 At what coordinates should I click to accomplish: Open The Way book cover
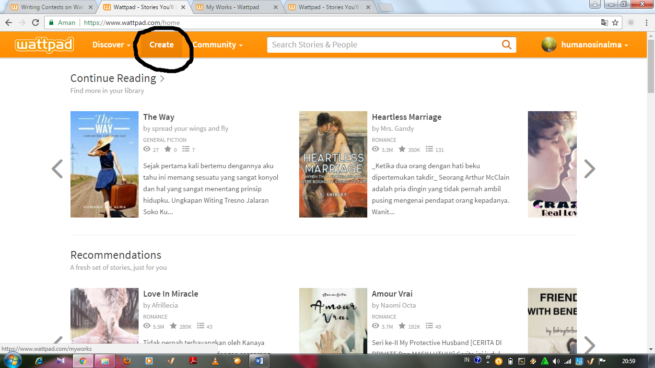(105, 164)
